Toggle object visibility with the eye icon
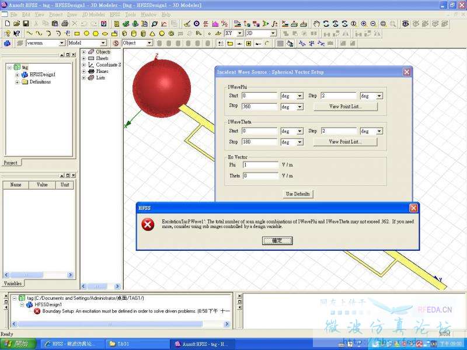 pyautogui.click(x=405, y=24)
